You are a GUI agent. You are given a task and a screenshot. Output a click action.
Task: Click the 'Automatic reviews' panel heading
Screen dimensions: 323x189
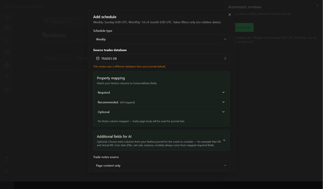245,7
